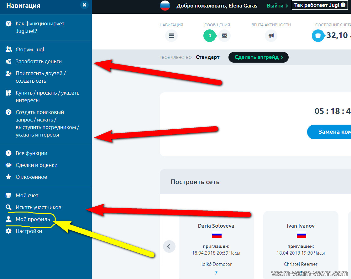Image resolution: width=351 pixels, height=279 pixels.
Task: Open the Так работает Jugl info button
Action: [x=320, y=5]
